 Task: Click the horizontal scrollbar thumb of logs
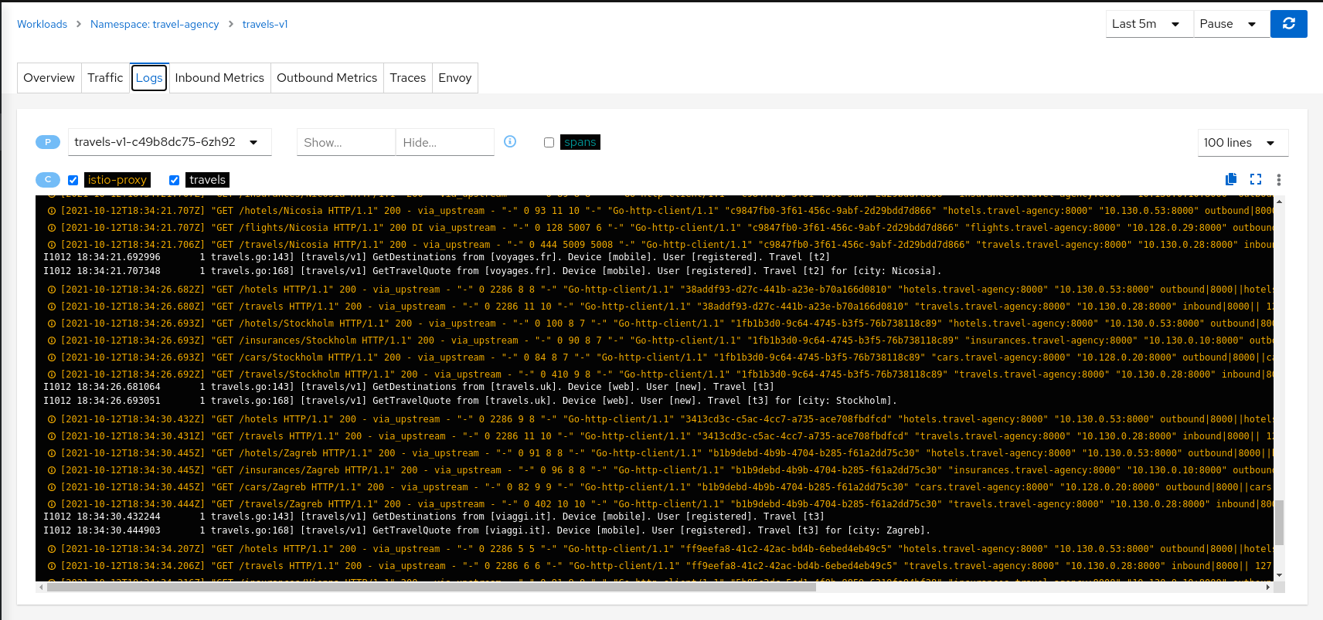[x=431, y=587]
